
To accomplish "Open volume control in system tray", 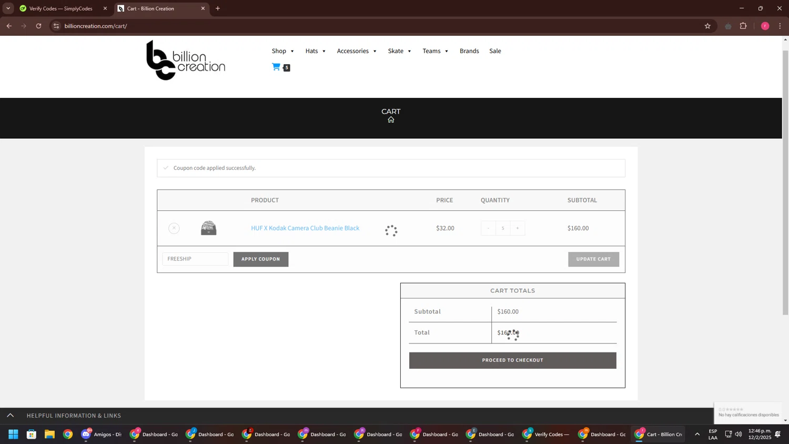I will point(739,435).
